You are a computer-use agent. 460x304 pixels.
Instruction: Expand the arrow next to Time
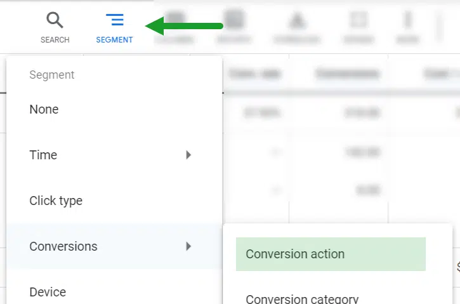tap(188, 155)
